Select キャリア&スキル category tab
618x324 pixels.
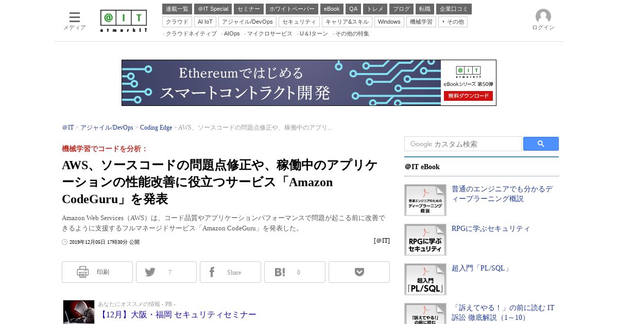(x=347, y=22)
